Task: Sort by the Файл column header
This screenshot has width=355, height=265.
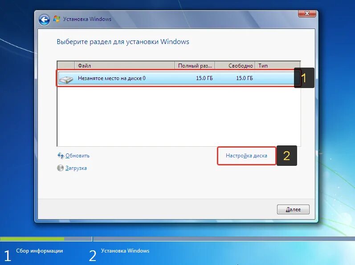Action: pyautogui.click(x=125, y=65)
